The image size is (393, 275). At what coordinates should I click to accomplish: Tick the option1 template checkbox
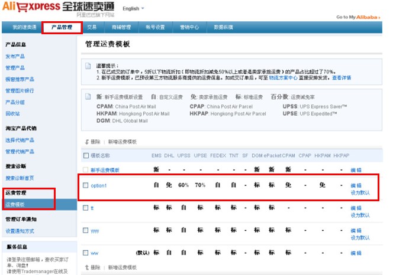[x=86, y=185]
